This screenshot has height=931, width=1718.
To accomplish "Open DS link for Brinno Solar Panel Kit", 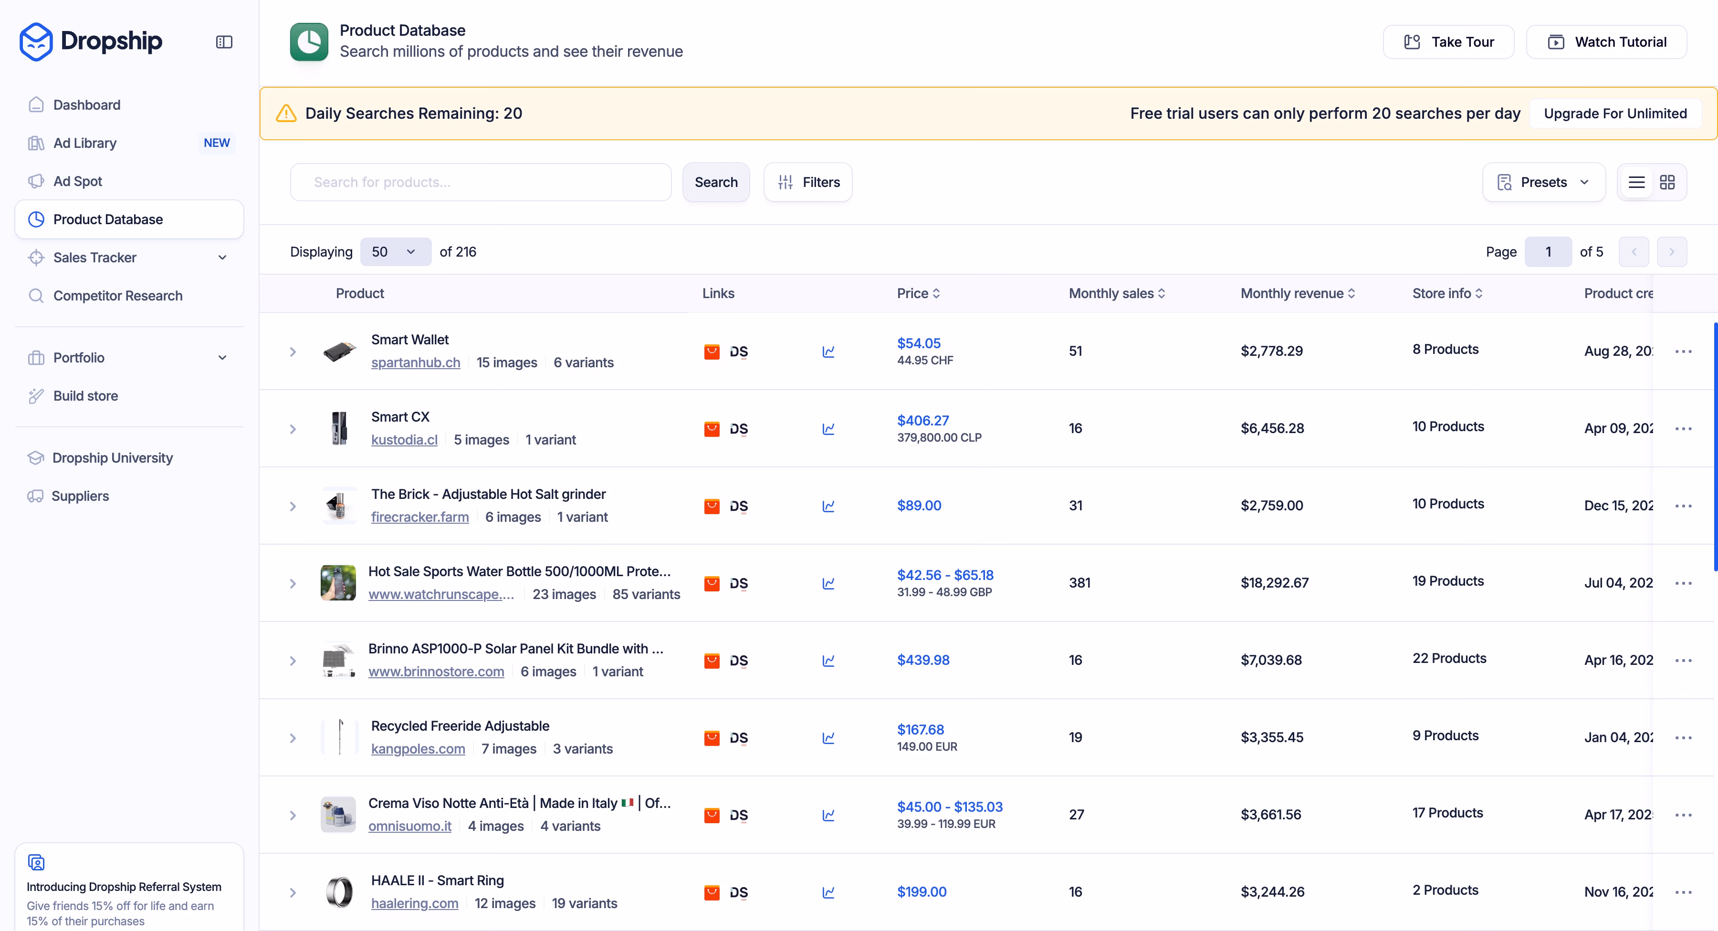I will coord(738,661).
